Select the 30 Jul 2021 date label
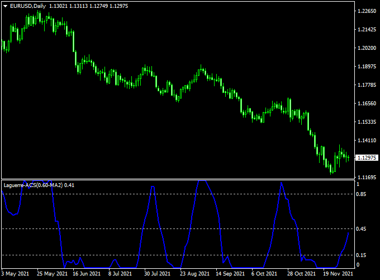The height and width of the screenshot is (280, 380). click(x=157, y=274)
